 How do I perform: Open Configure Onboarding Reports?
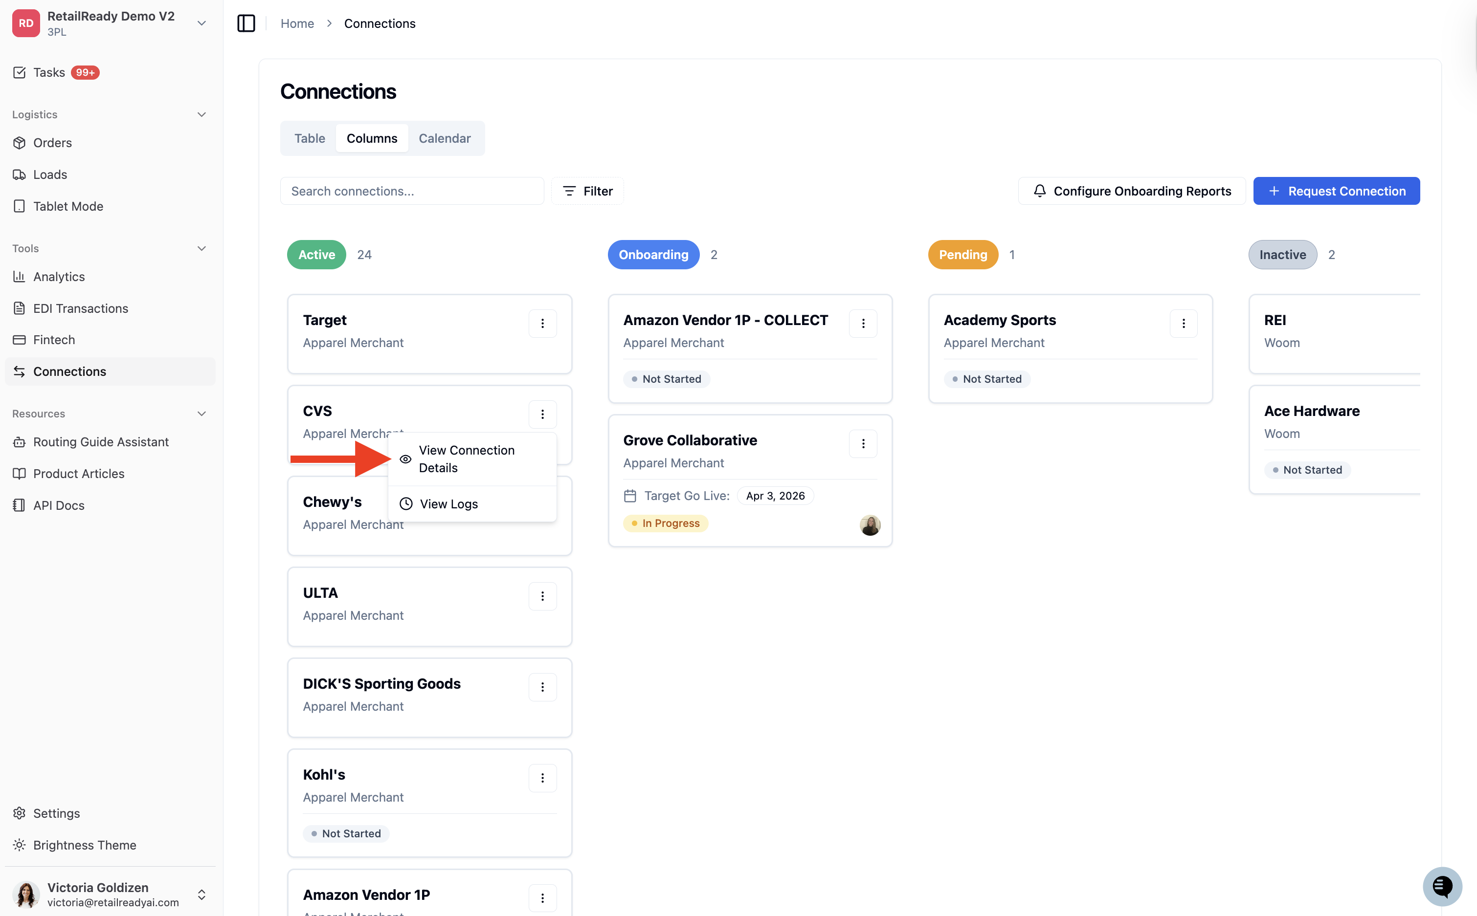[1132, 191]
